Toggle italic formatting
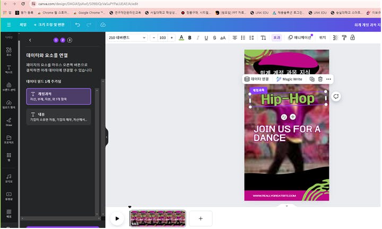 pyautogui.click(x=198, y=38)
